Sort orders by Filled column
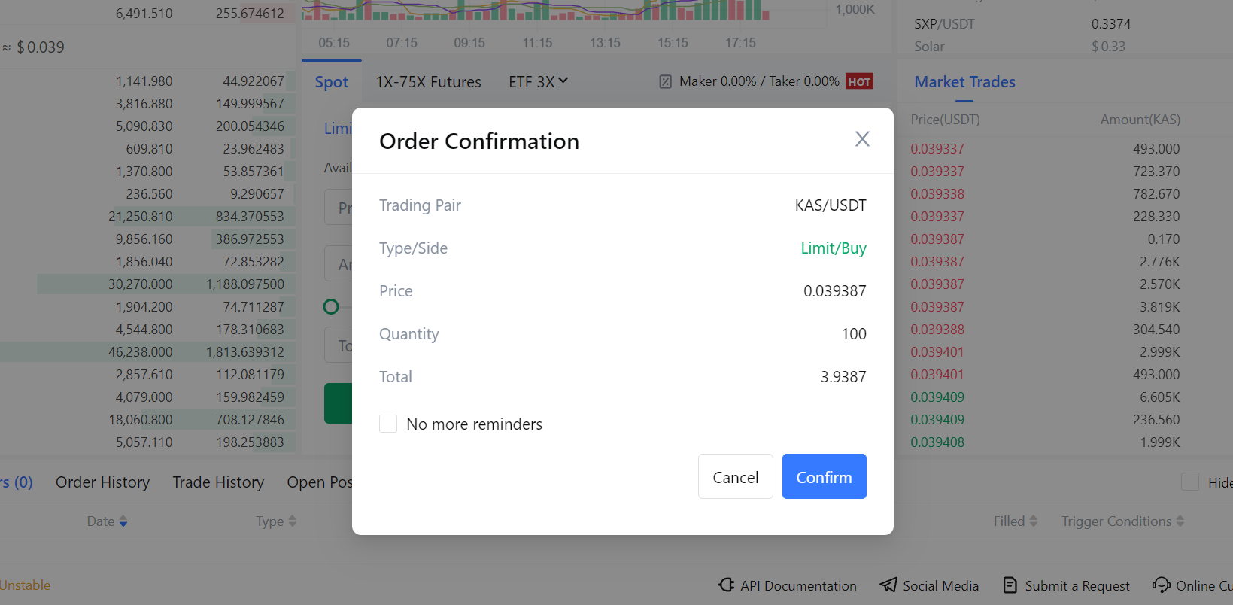 tap(1016, 521)
